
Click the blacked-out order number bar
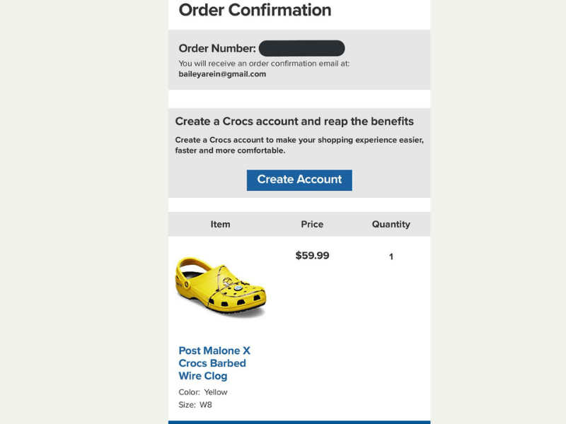301,49
